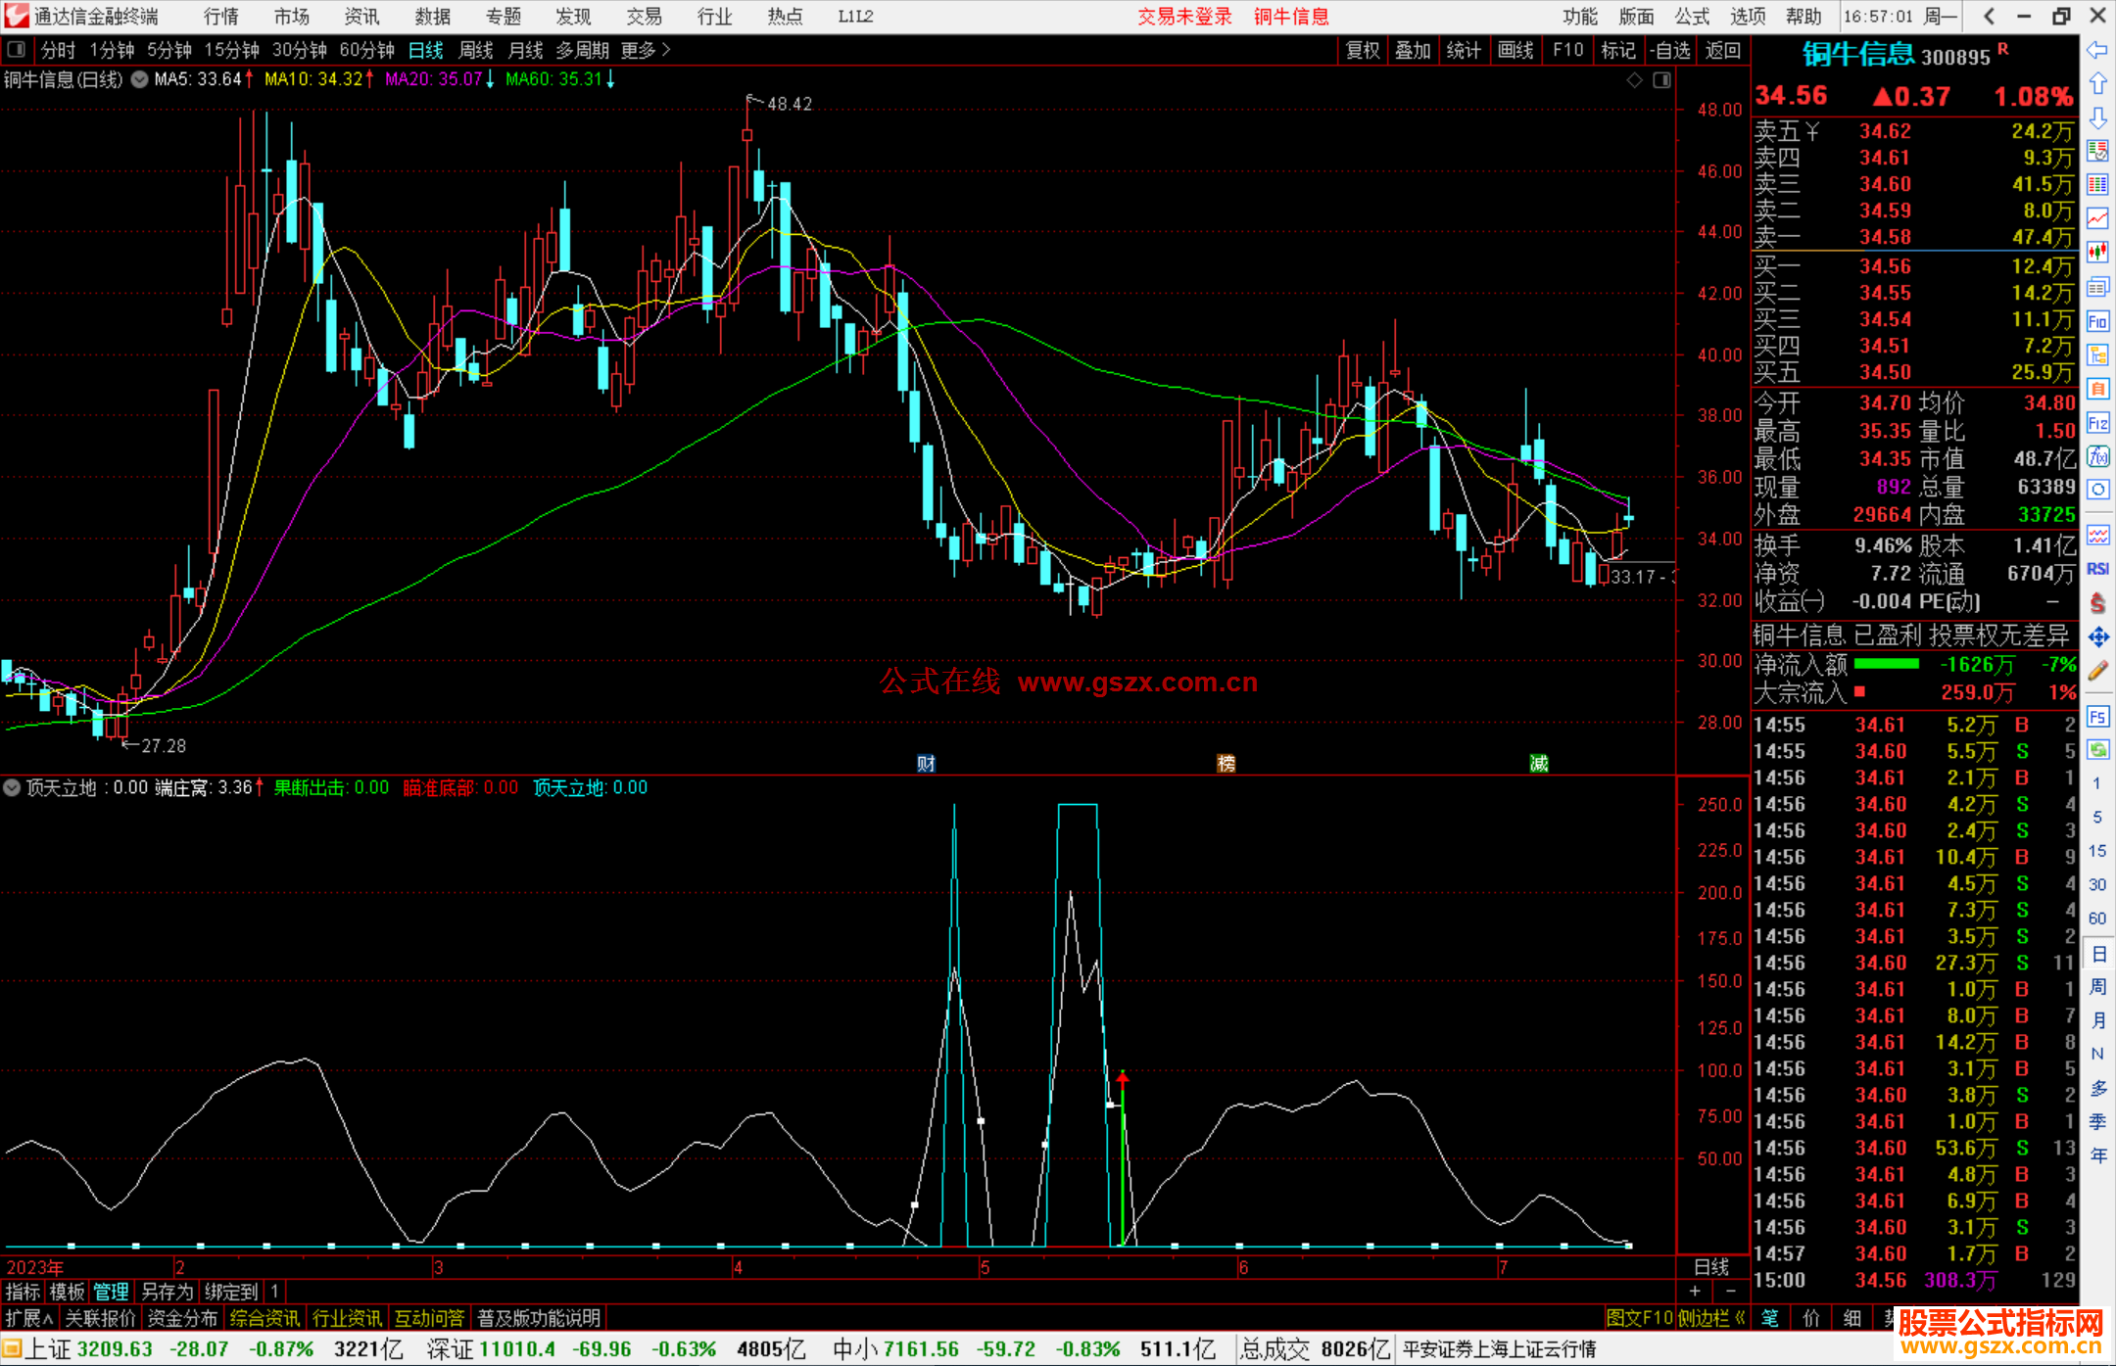This screenshot has width=2116, height=1366.
Task: Click 铜牛信息 link in title bar
Action: tap(1290, 17)
